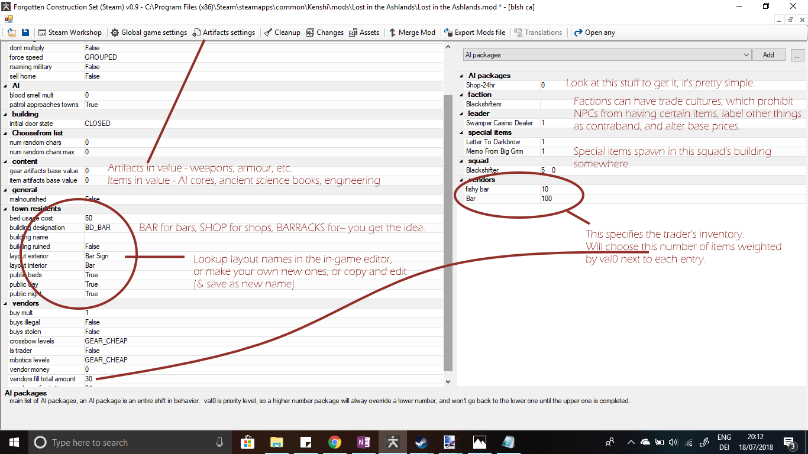
Task: Open OneNote from the taskbar
Action: click(363, 442)
